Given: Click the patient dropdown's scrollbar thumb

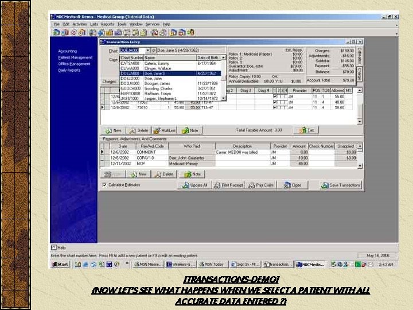Looking at the screenshot, I should (223, 71).
